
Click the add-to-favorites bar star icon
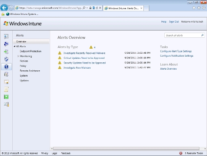[3, 14]
